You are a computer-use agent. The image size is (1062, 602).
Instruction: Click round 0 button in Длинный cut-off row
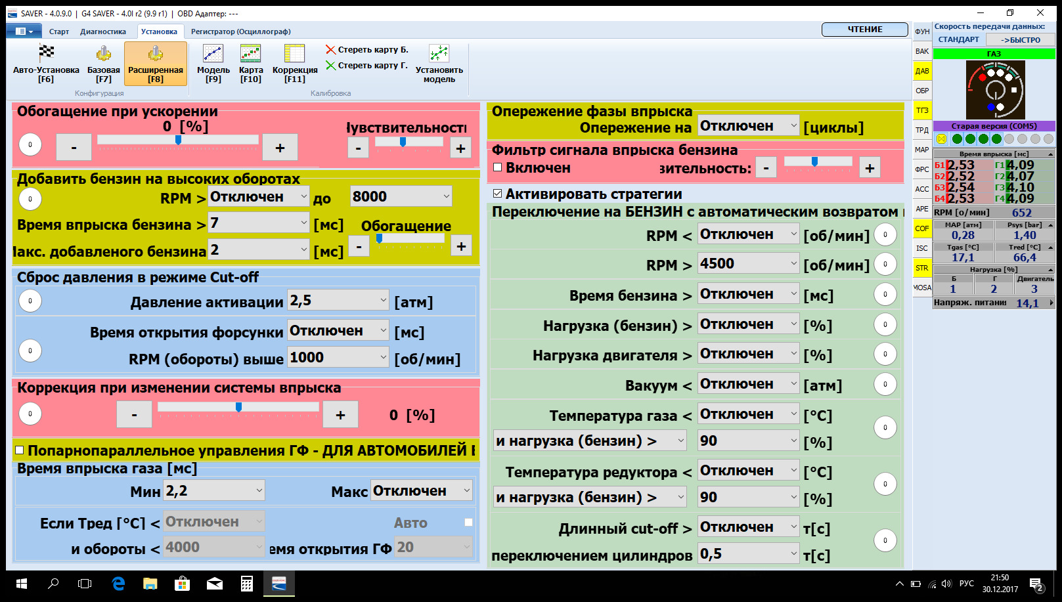point(885,540)
